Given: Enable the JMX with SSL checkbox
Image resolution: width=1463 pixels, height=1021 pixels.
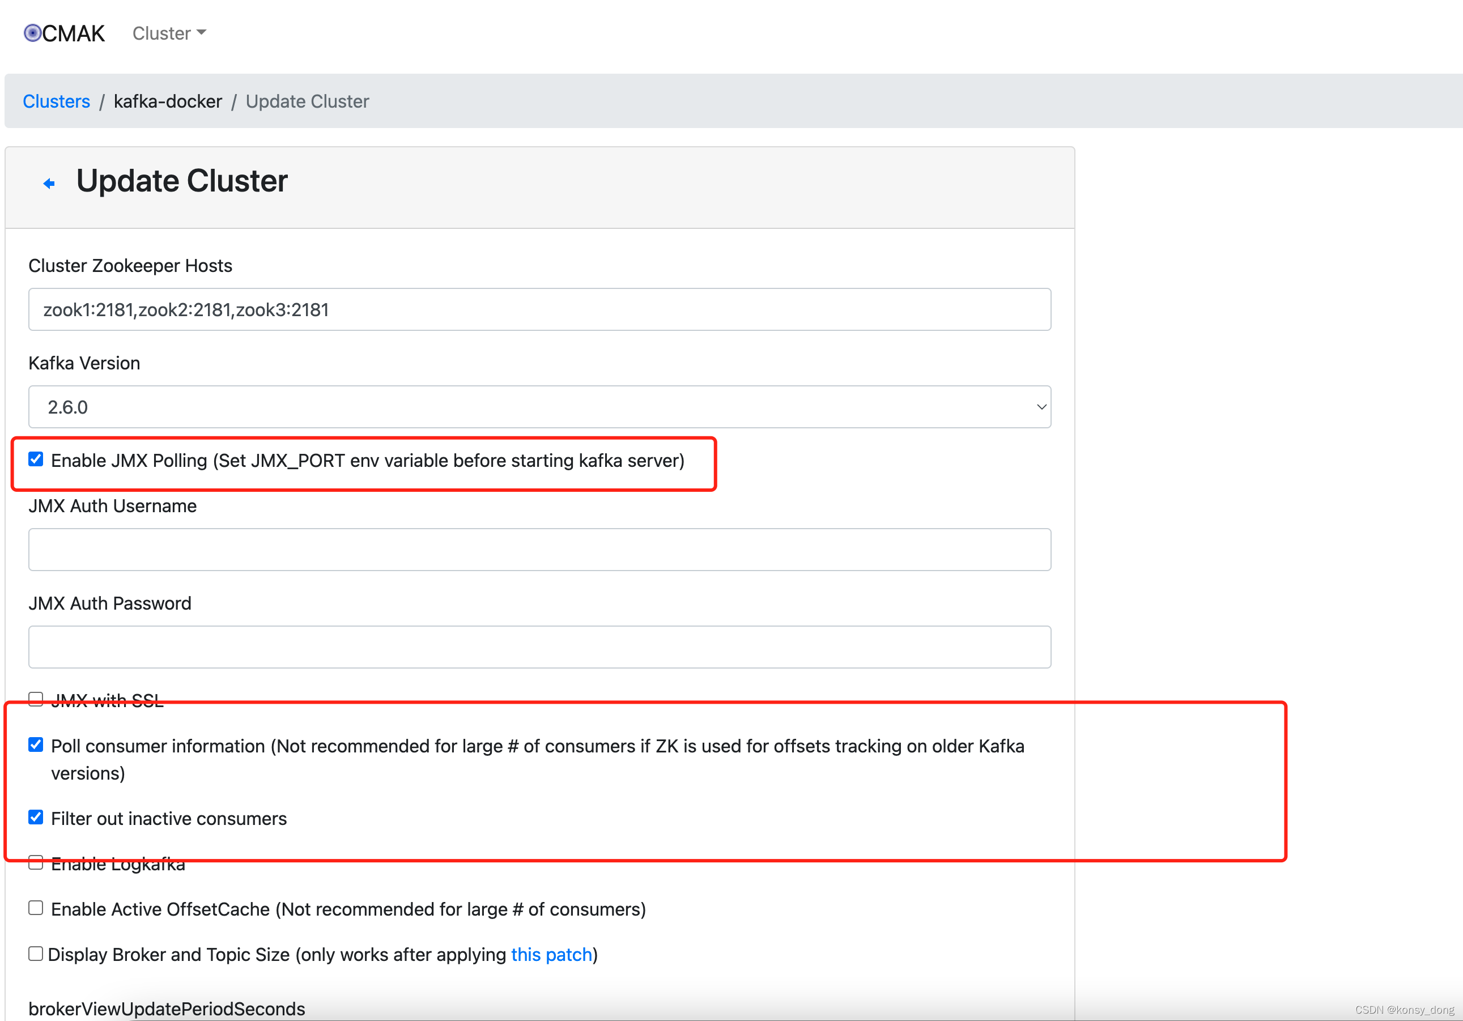Looking at the screenshot, I should click(36, 699).
